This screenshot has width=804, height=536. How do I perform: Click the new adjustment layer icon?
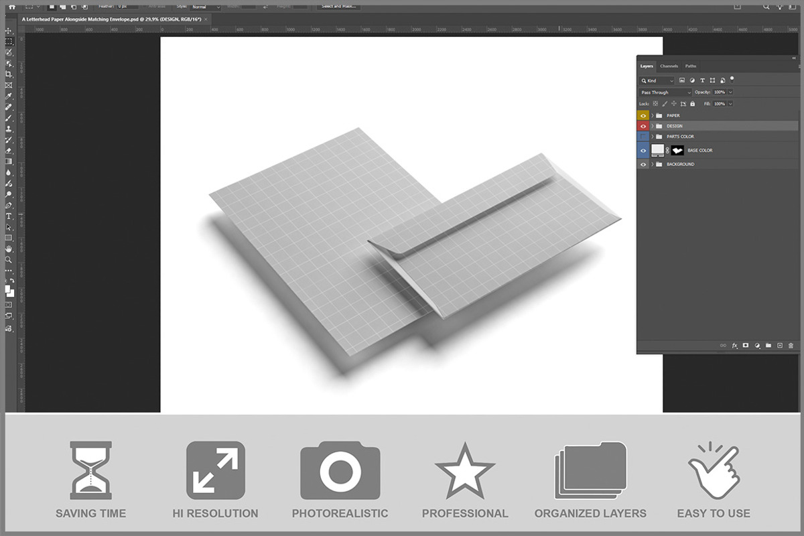click(x=757, y=345)
